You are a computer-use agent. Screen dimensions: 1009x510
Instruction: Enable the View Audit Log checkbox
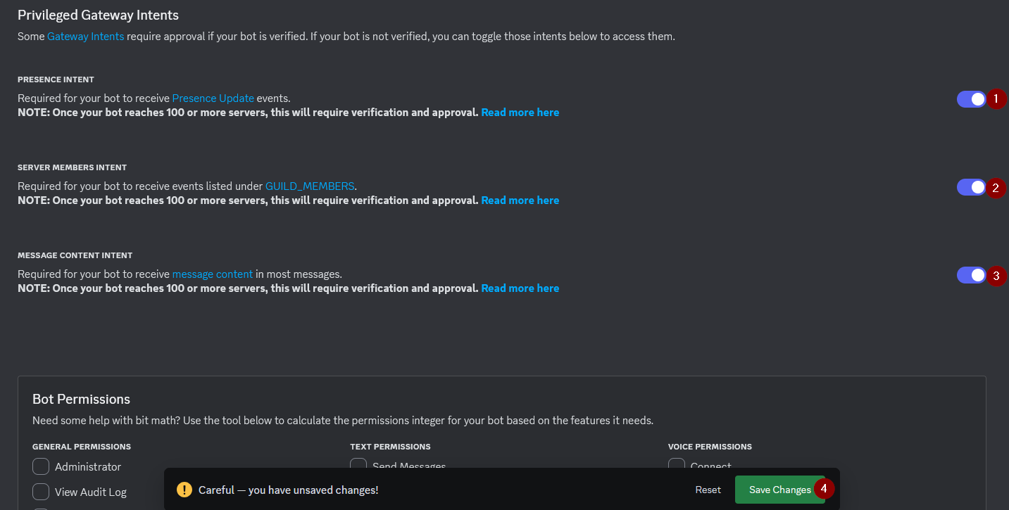41,491
